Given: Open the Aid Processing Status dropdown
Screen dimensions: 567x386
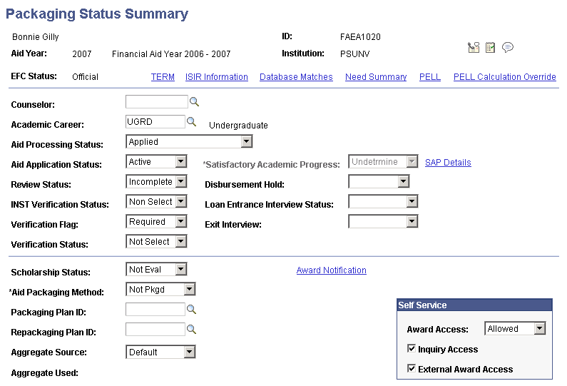Looking at the screenshot, I should click(x=189, y=141).
